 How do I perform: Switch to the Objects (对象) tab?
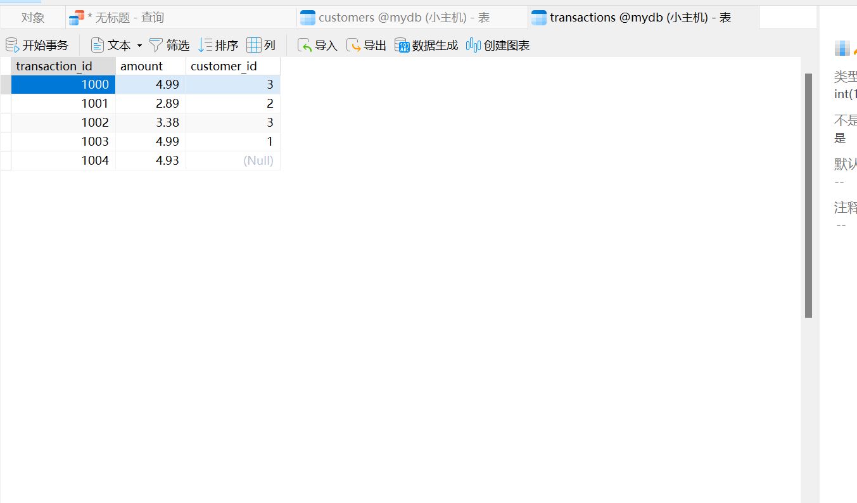pos(33,18)
